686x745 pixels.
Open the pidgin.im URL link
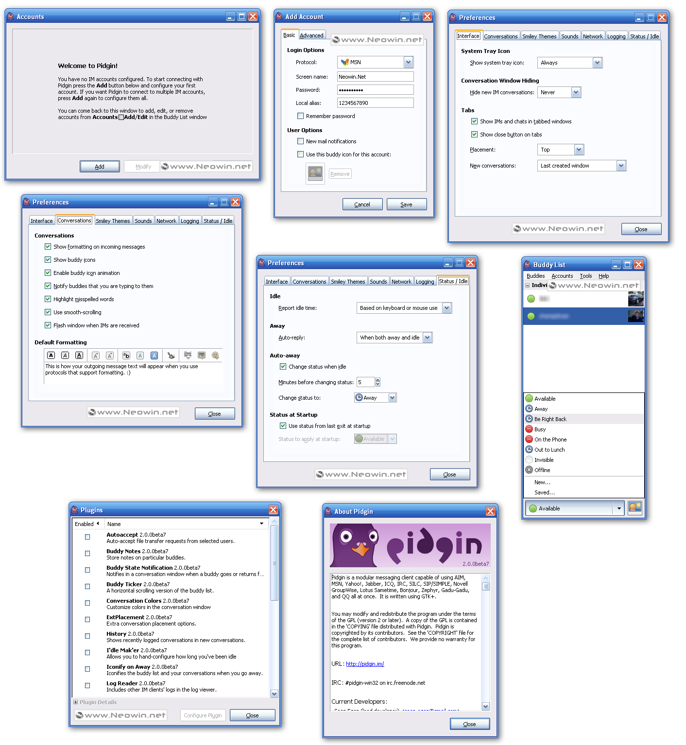[x=365, y=664]
